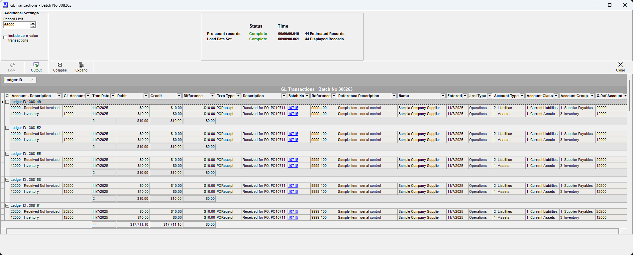Viewport: 633px width, 255px height.
Task: Open Reference column filter dropdown
Action: pos(334,96)
